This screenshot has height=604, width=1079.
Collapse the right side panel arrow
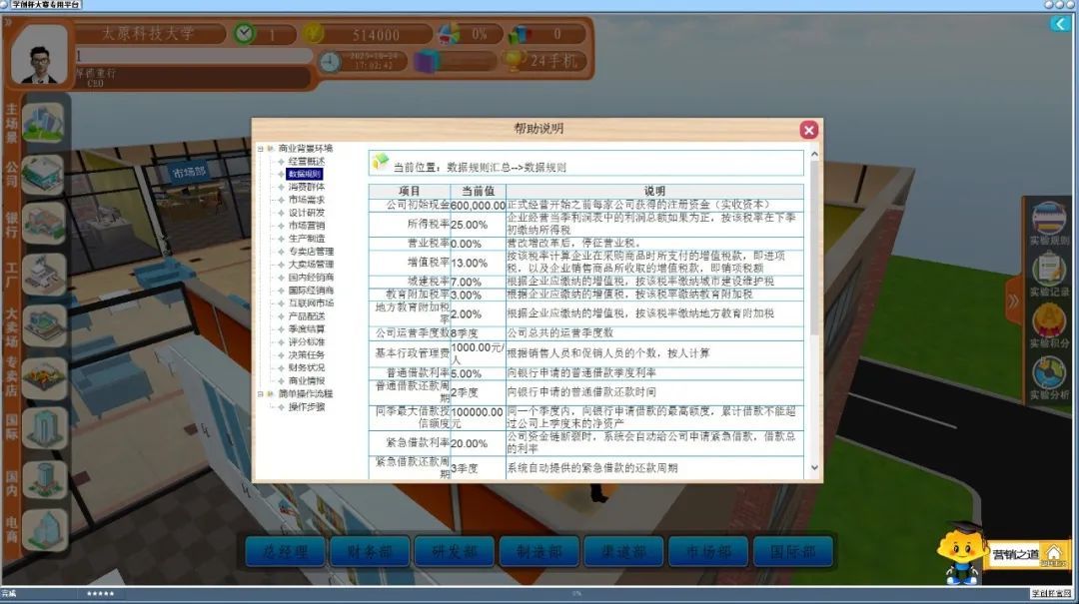click(1013, 300)
